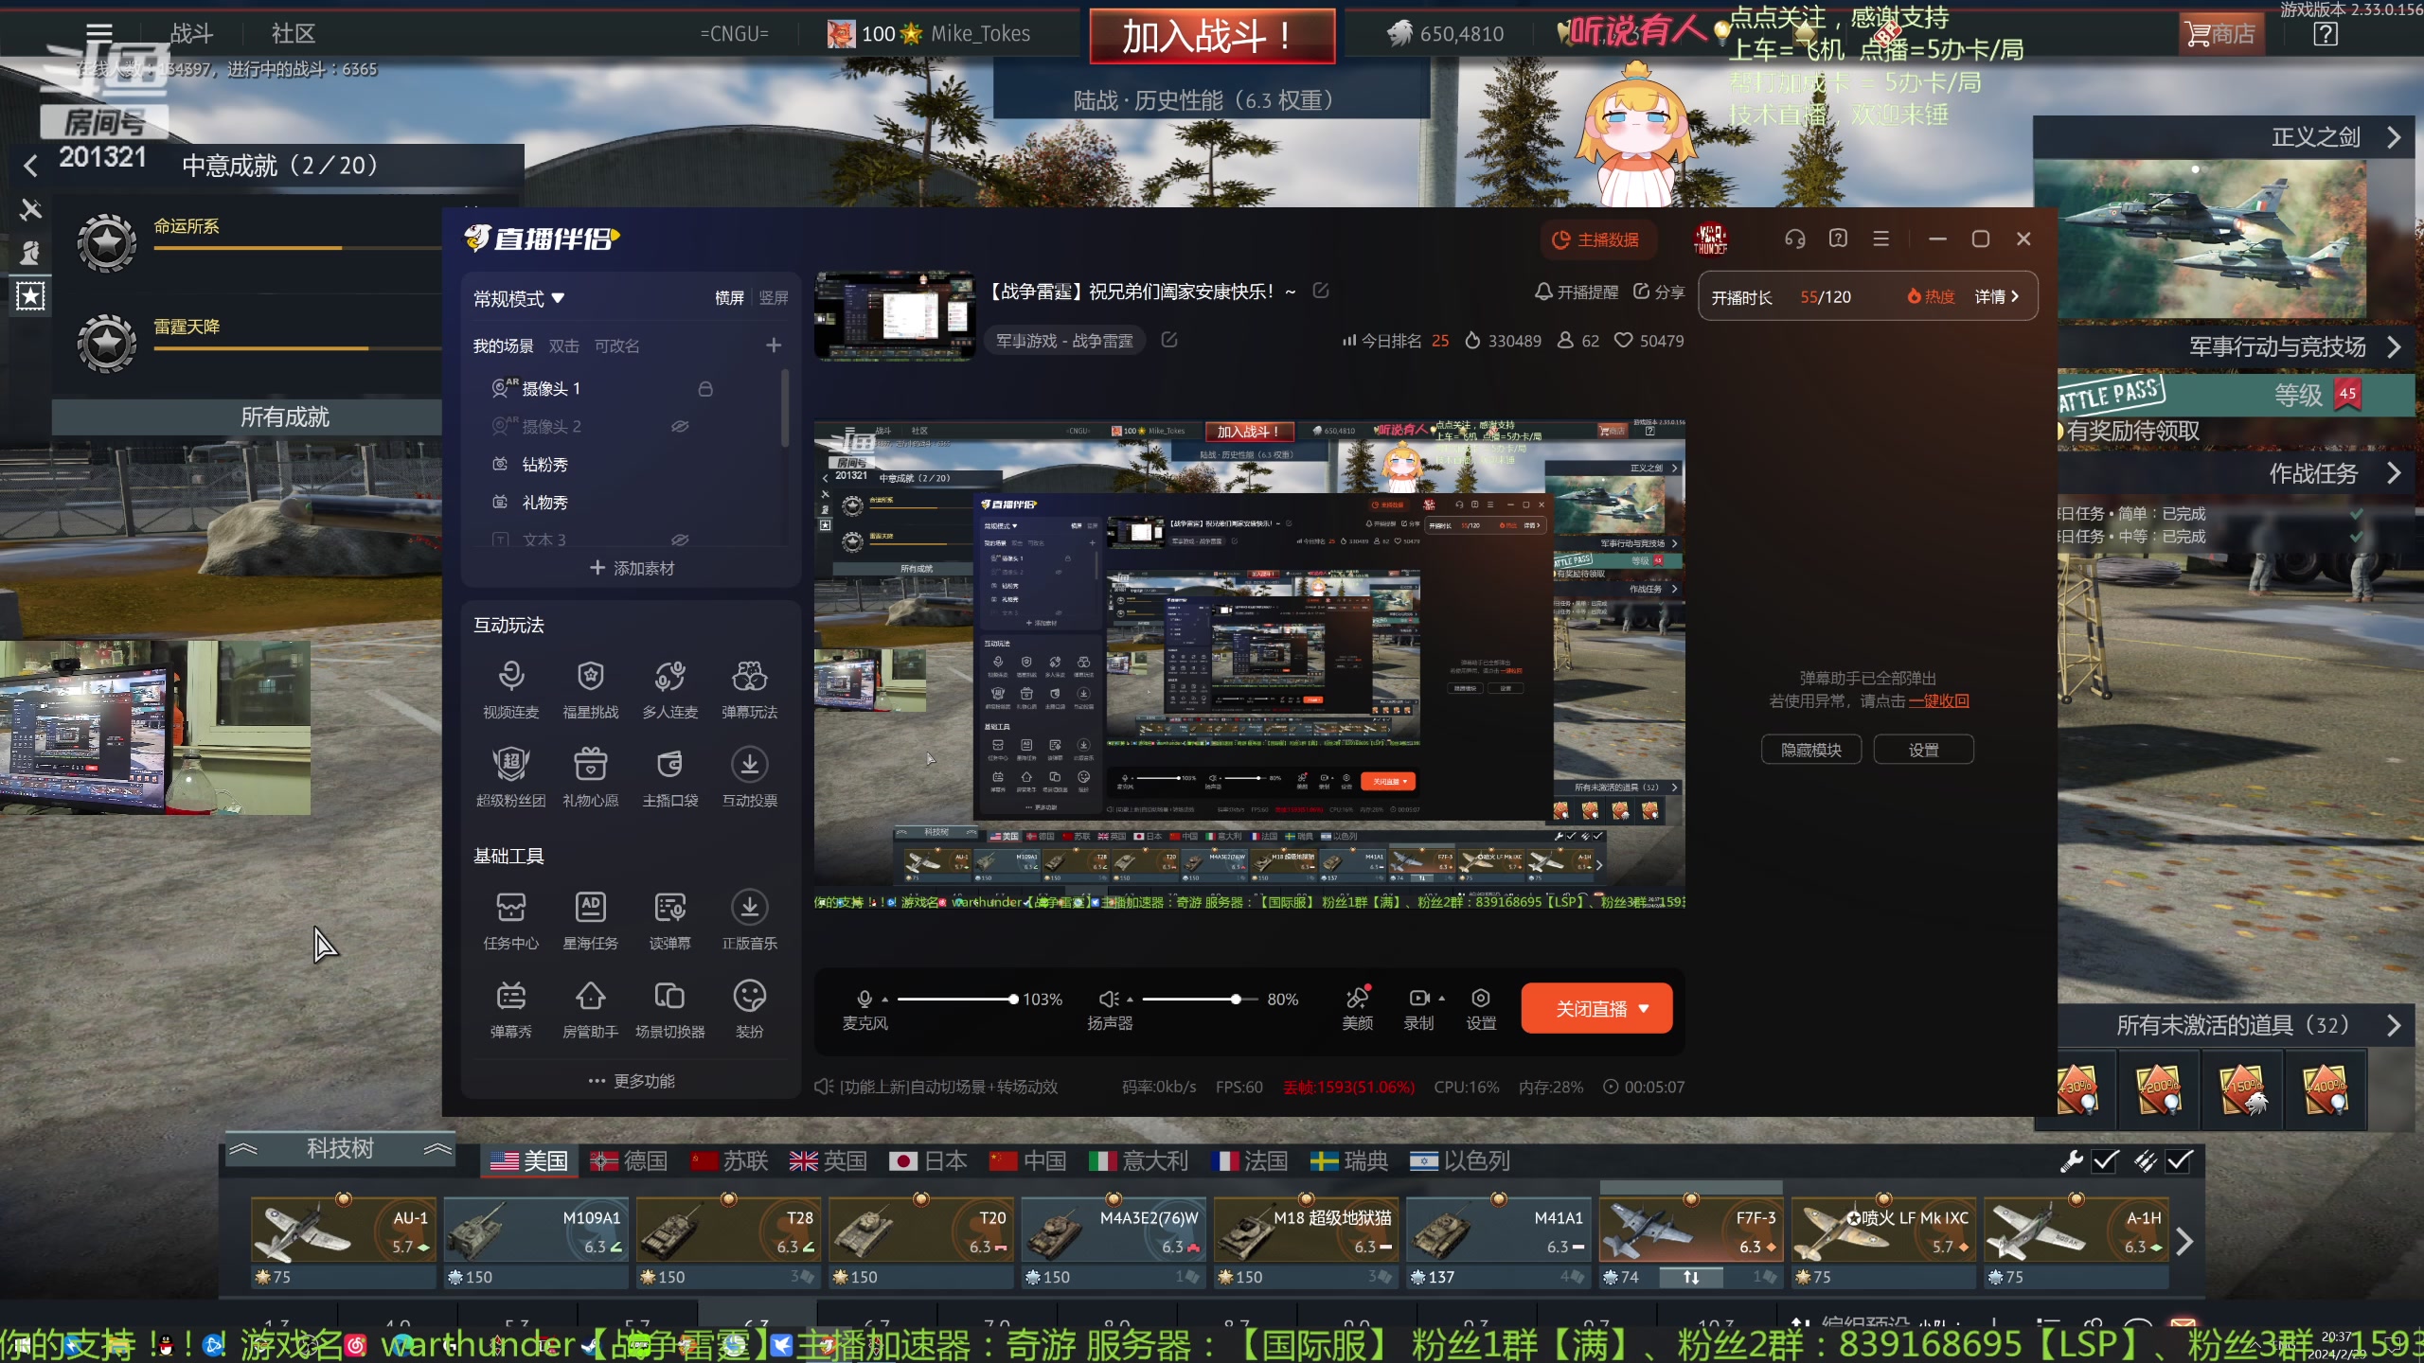Show hidden 文本 3 source

(680, 540)
